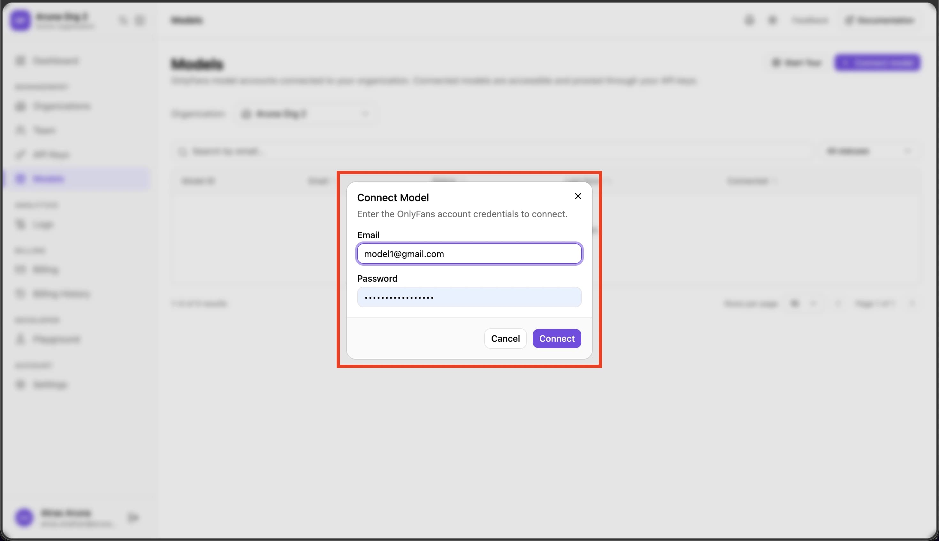Click the Email input field
The width and height of the screenshot is (939, 541).
[469, 254]
